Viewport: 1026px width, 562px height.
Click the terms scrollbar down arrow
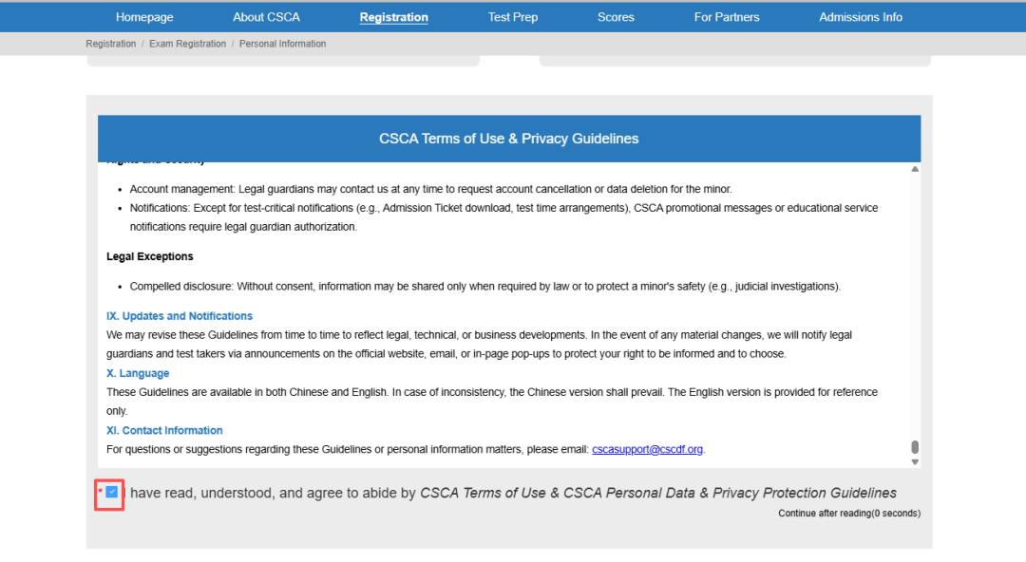915,461
